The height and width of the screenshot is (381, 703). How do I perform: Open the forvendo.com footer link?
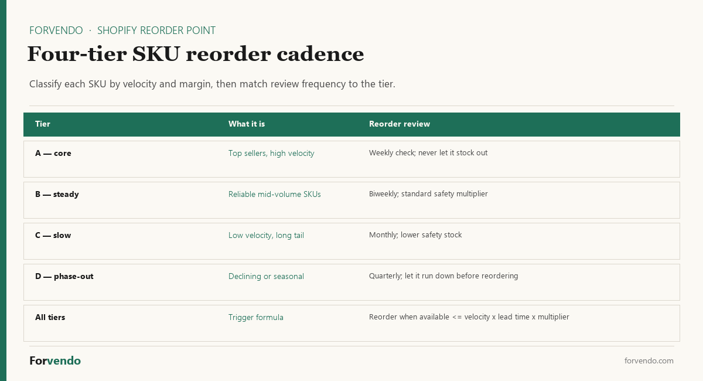coord(649,361)
